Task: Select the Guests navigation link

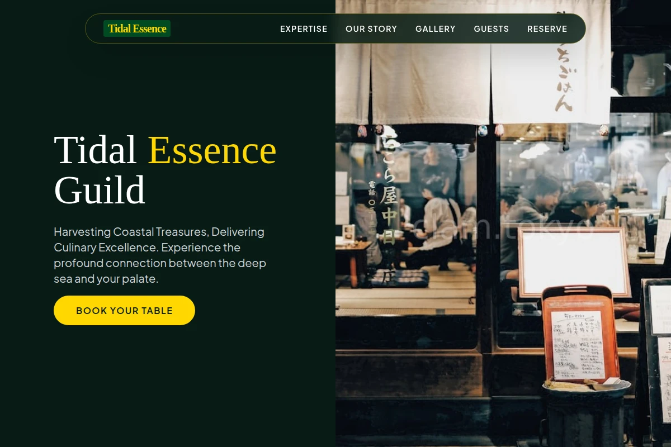Action: click(492, 29)
